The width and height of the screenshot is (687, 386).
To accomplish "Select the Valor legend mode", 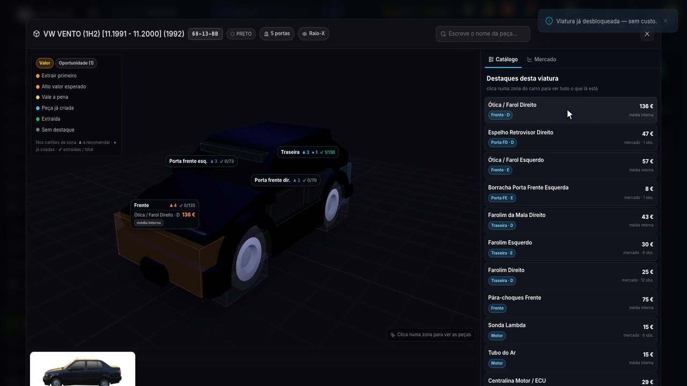I will (x=45, y=63).
